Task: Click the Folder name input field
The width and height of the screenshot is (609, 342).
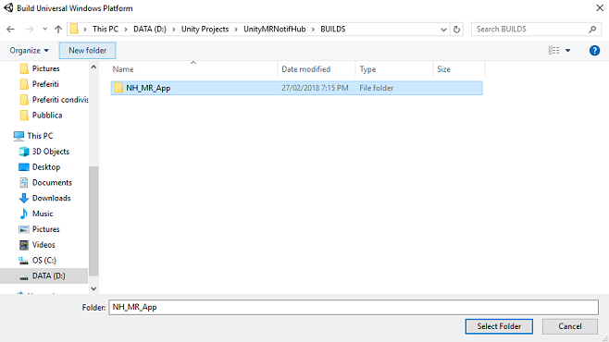Action: pos(354,307)
